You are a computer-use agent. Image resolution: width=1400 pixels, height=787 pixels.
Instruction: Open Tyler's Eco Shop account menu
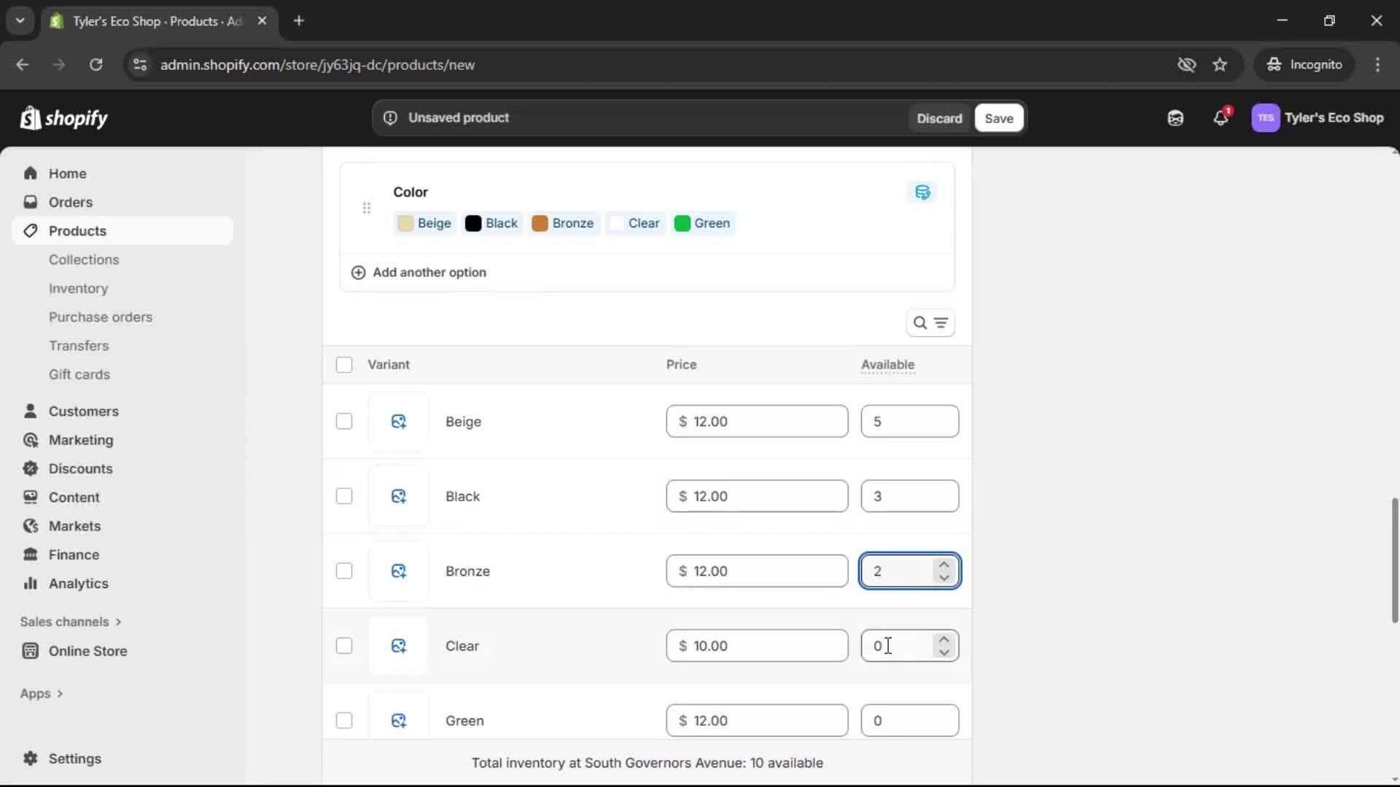pyautogui.click(x=1320, y=118)
